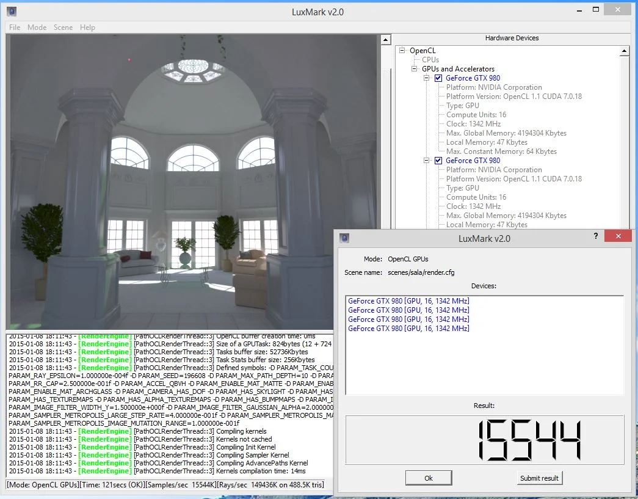Click the 'OpenCL GPUs' mode value in dialog
This screenshot has width=638, height=499.
pos(408,259)
